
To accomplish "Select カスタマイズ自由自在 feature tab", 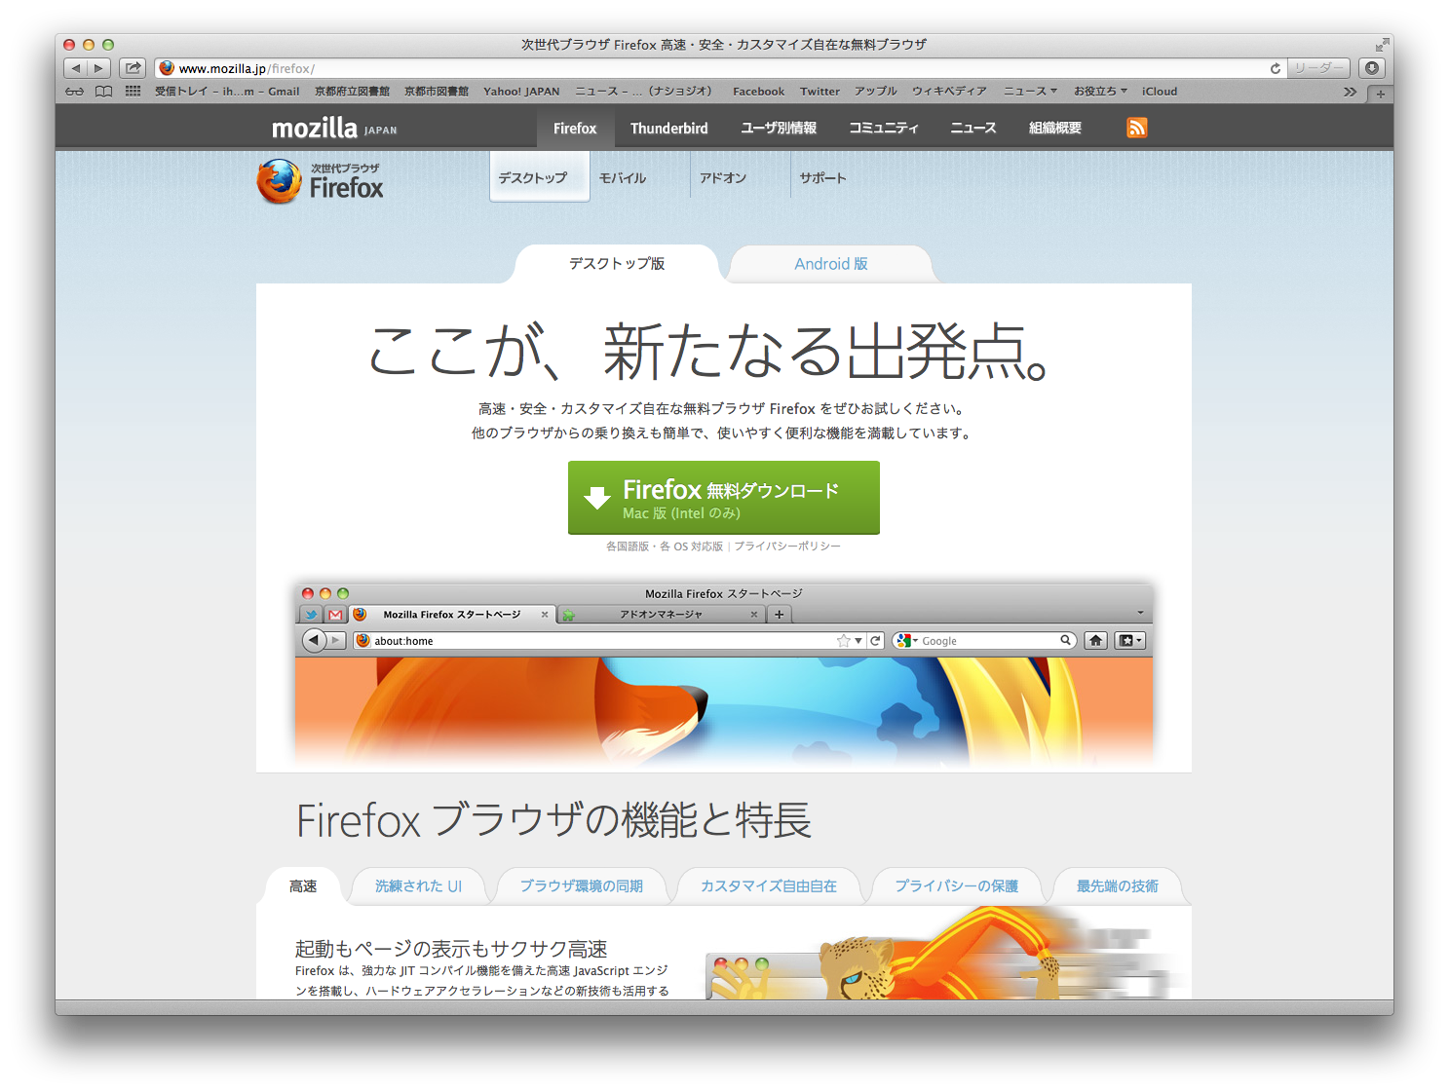I will pos(769,886).
